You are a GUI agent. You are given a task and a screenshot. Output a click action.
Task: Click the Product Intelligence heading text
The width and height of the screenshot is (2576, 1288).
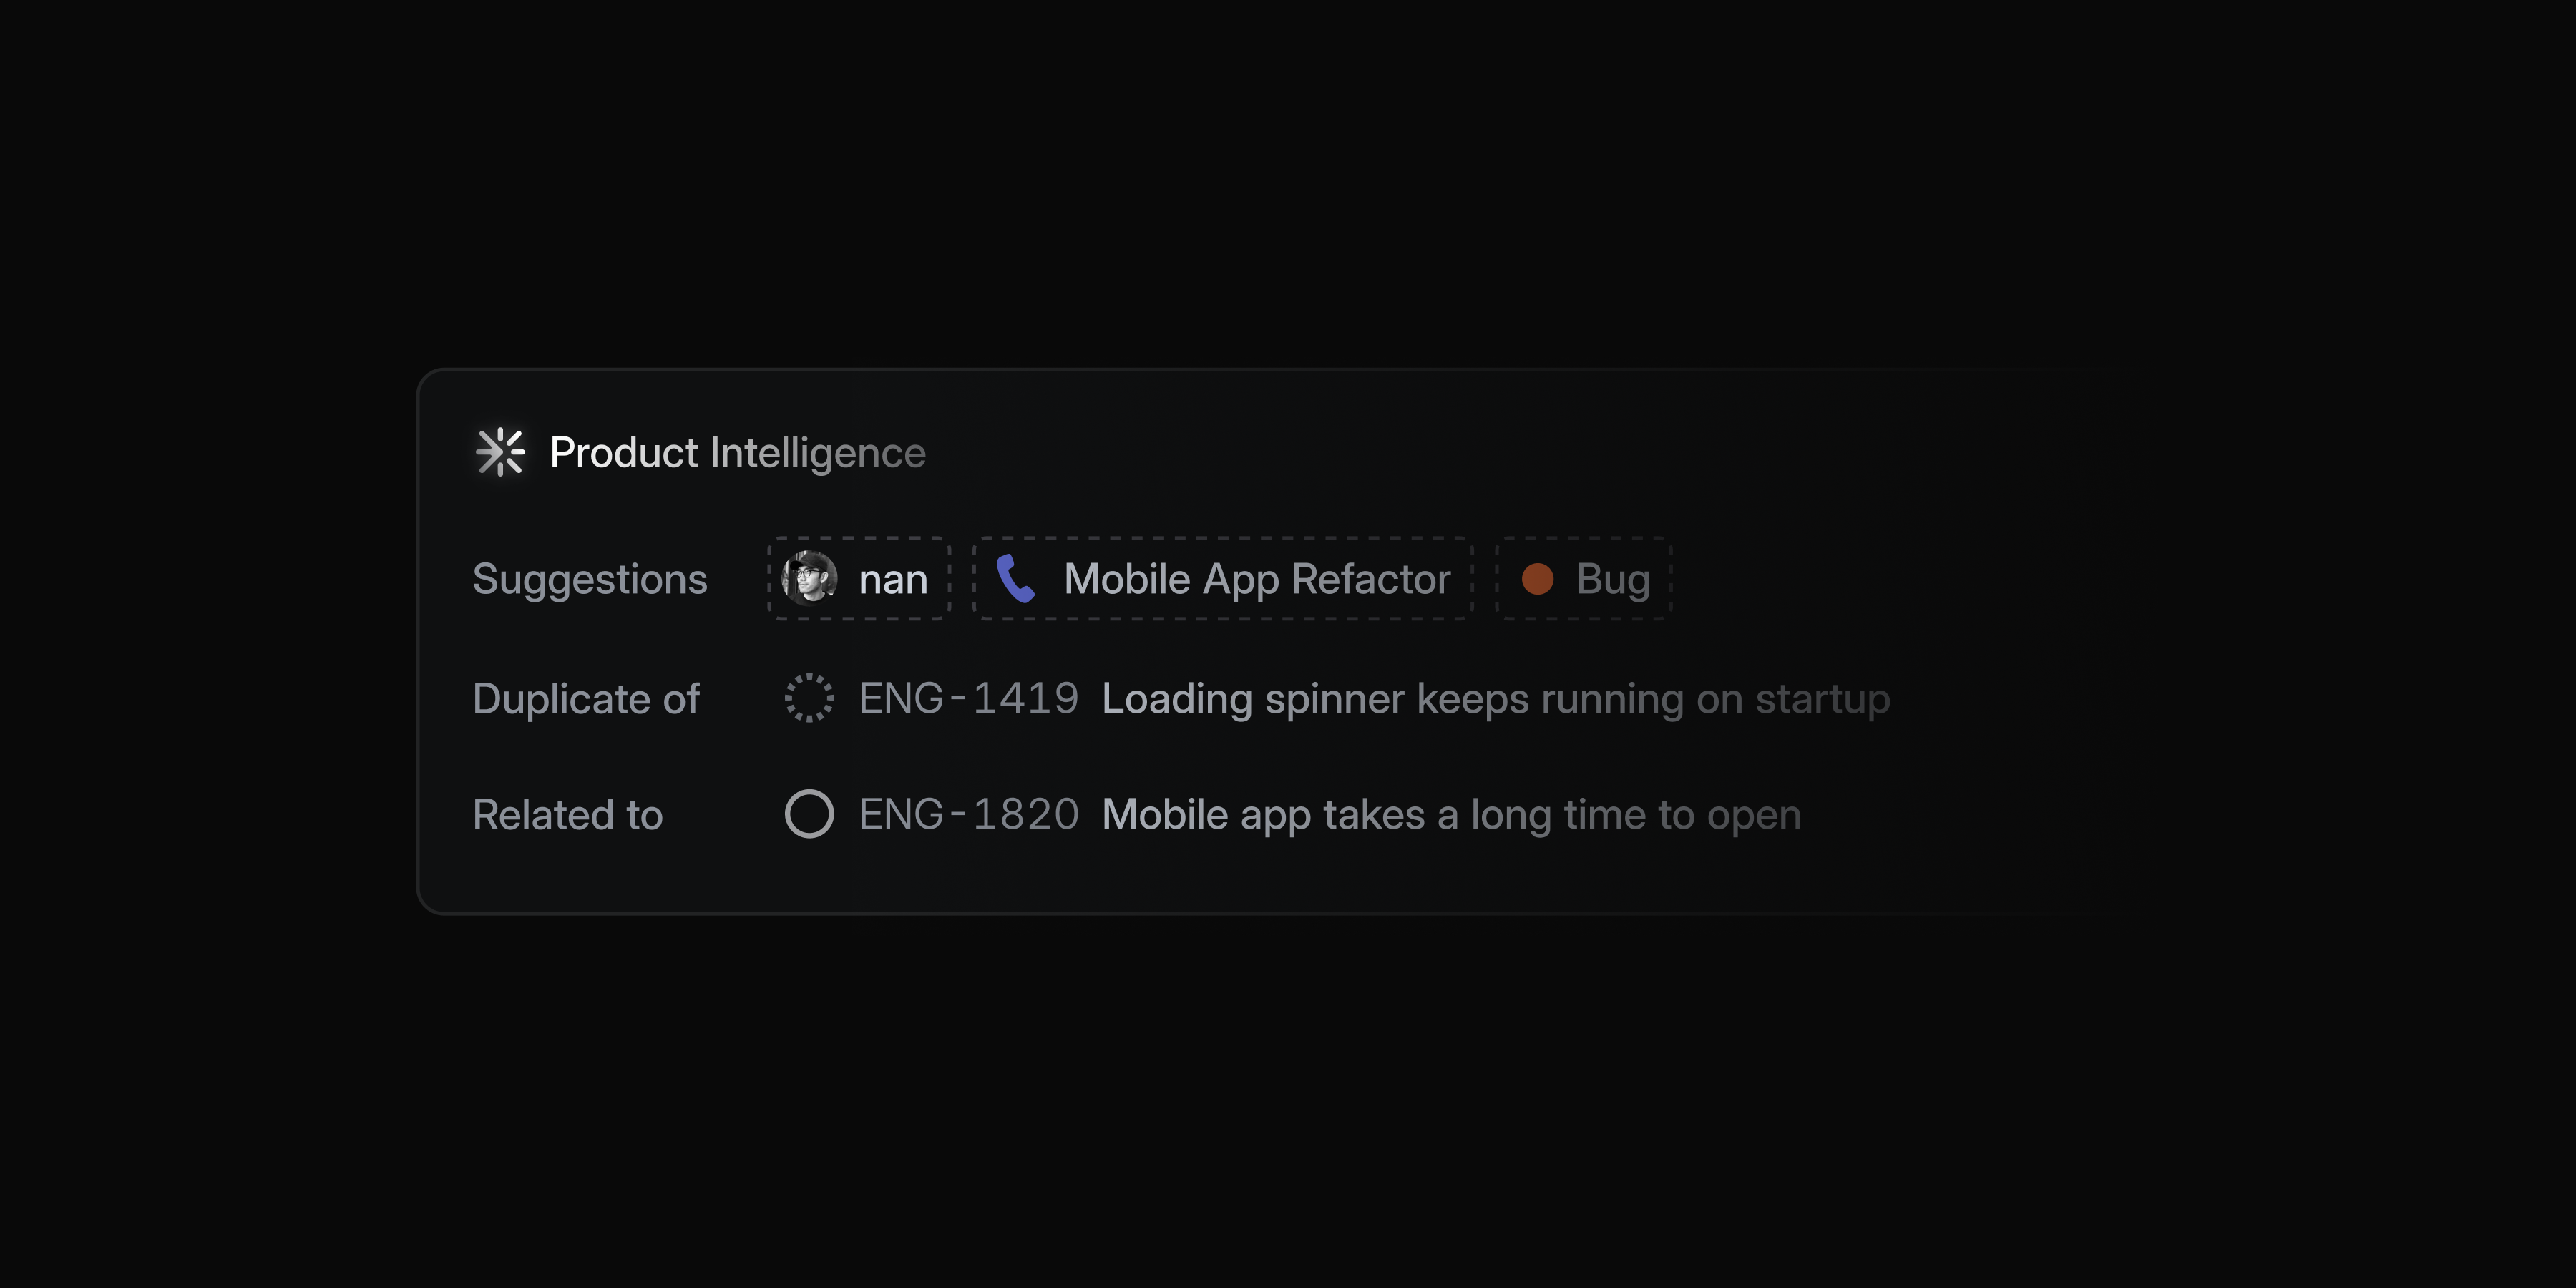click(737, 452)
